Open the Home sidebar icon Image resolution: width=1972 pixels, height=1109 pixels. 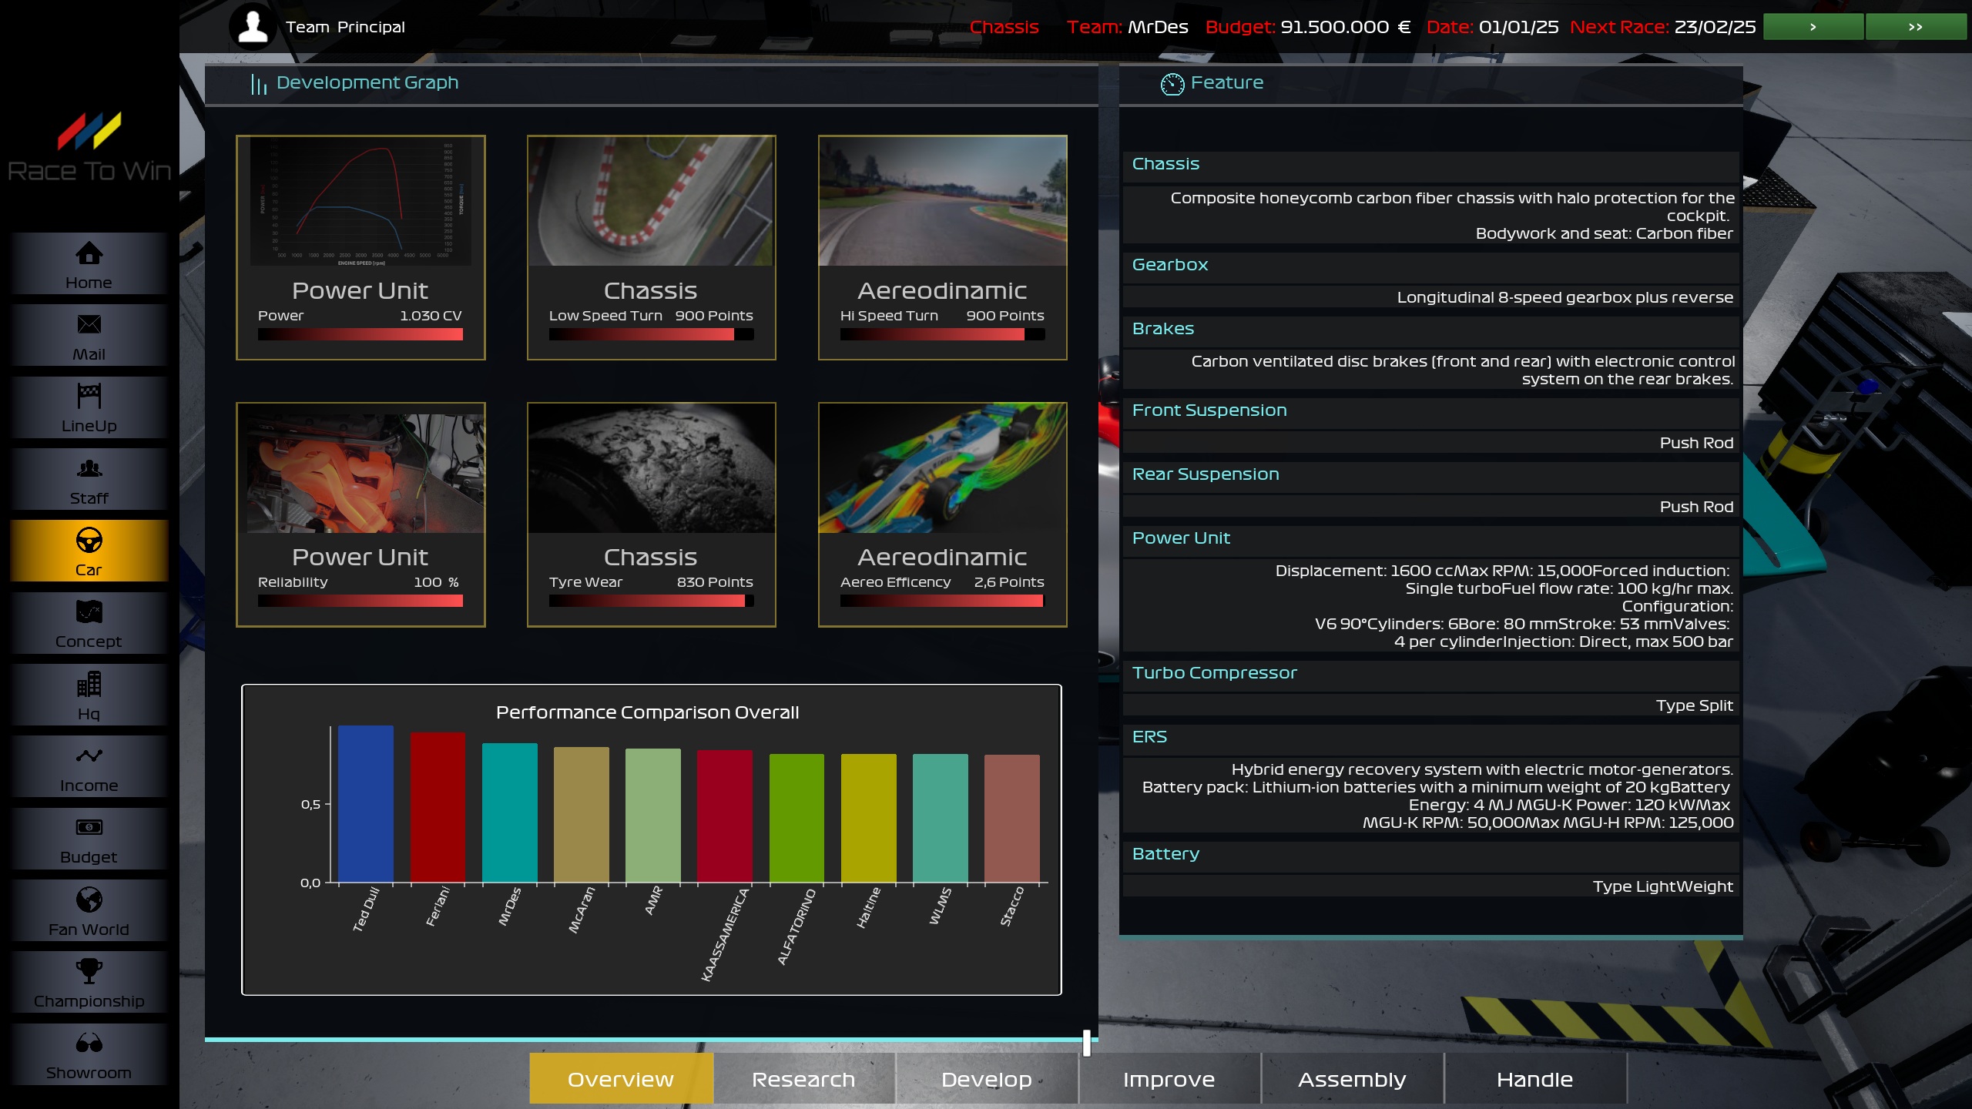point(89,253)
